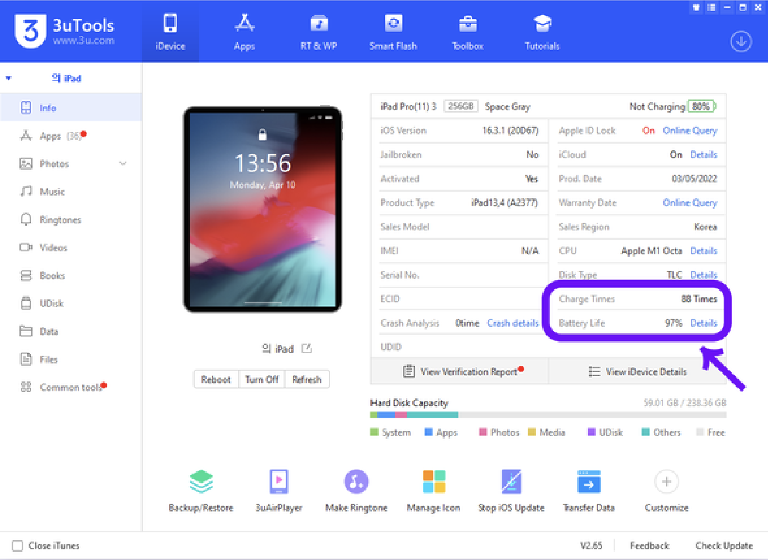Click the Reboot button
The image size is (768, 560).
tap(216, 379)
